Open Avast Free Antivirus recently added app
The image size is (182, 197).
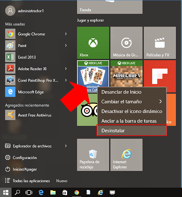coord(36,115)
